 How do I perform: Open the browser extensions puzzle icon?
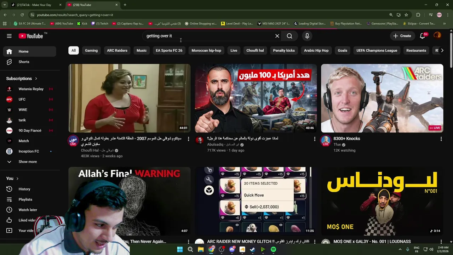[x=418, y=15]
